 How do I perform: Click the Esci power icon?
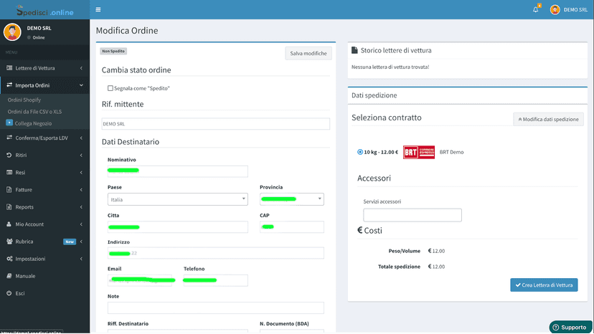(x=9, y=293)
